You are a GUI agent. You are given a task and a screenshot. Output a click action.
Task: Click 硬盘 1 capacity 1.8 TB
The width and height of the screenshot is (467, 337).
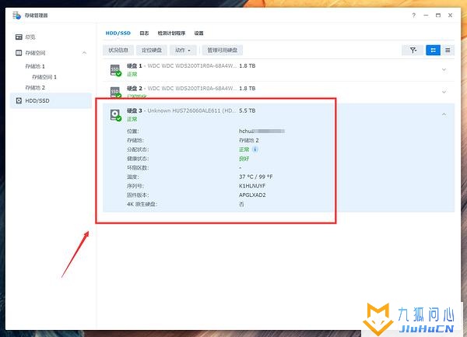point(248,66)
